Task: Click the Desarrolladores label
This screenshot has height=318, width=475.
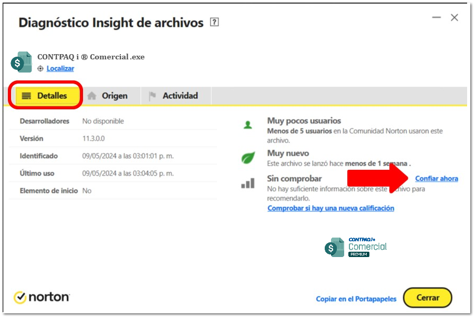Action: coord(45,121)
